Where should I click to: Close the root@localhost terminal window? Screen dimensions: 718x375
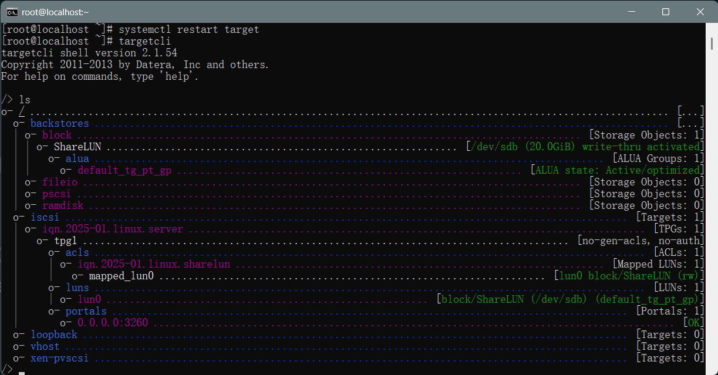[x=700, y=12]
